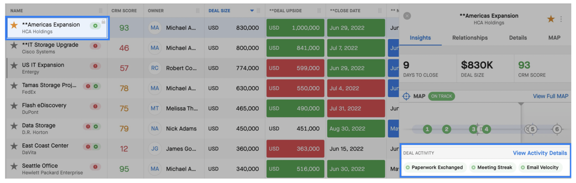The width and height of the screenshot is (576, 183).
Task: Open the MAP tab
Action: tap(554, 38)
